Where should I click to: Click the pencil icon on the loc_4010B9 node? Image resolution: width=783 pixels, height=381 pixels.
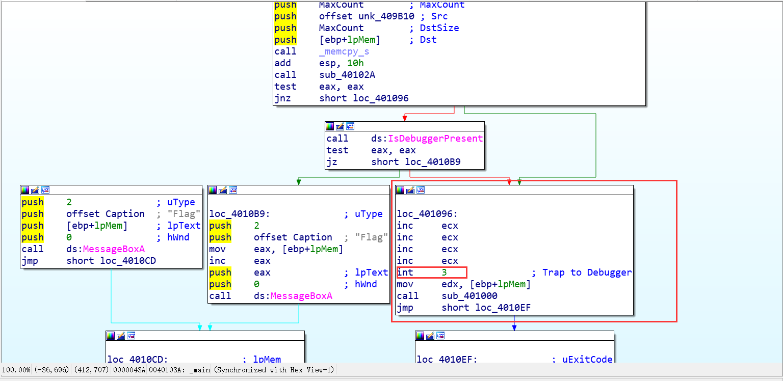point(223,190)
